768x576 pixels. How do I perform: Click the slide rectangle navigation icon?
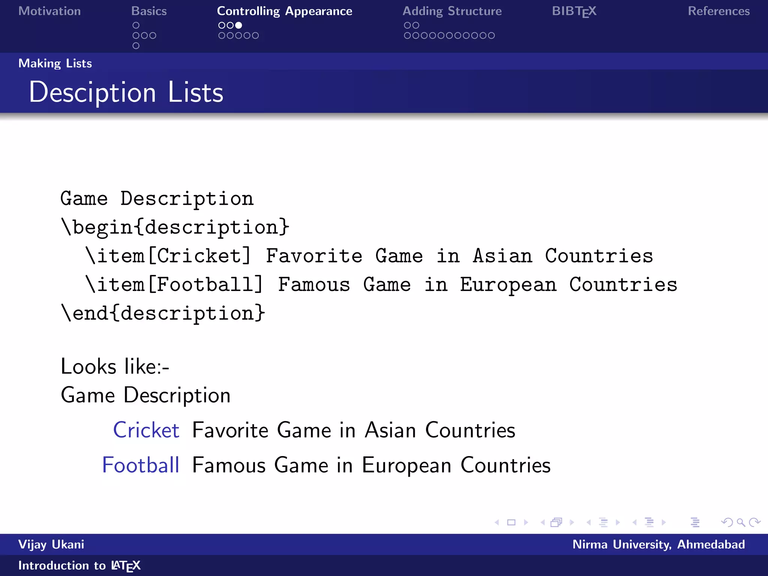tap(511, 522)
